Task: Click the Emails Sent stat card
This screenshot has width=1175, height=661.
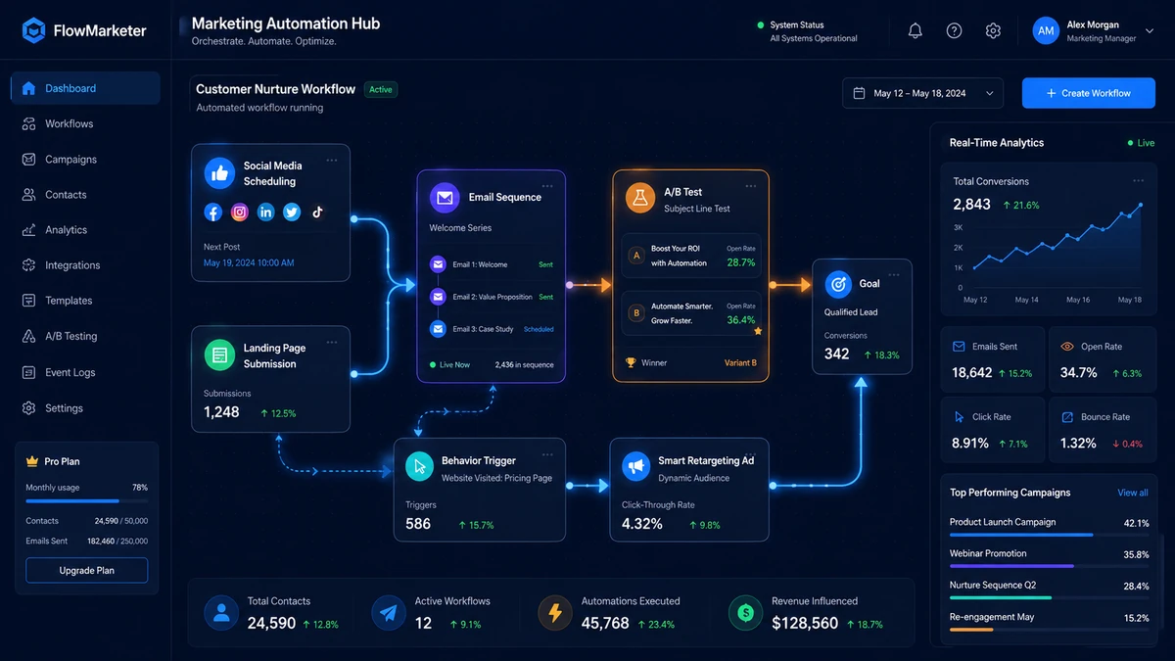Action: pyautogui.click(x=992, y=359)
